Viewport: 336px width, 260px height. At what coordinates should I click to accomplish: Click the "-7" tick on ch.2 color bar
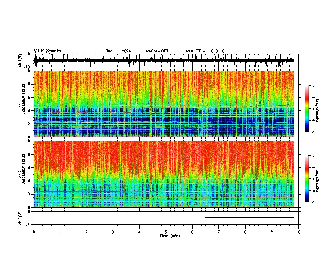point(313,202)
